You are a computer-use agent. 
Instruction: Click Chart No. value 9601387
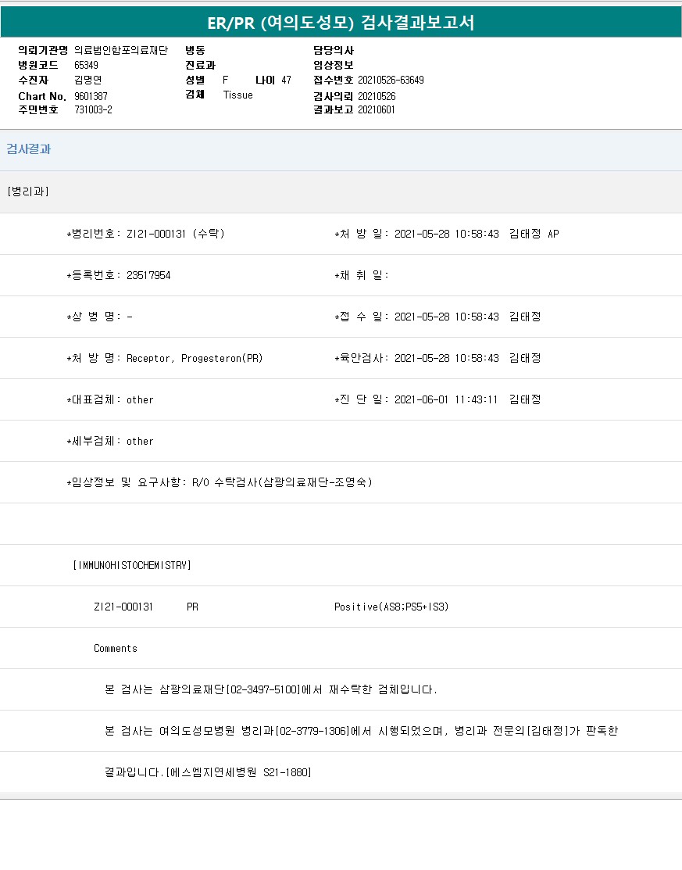(x=91, y=97)
